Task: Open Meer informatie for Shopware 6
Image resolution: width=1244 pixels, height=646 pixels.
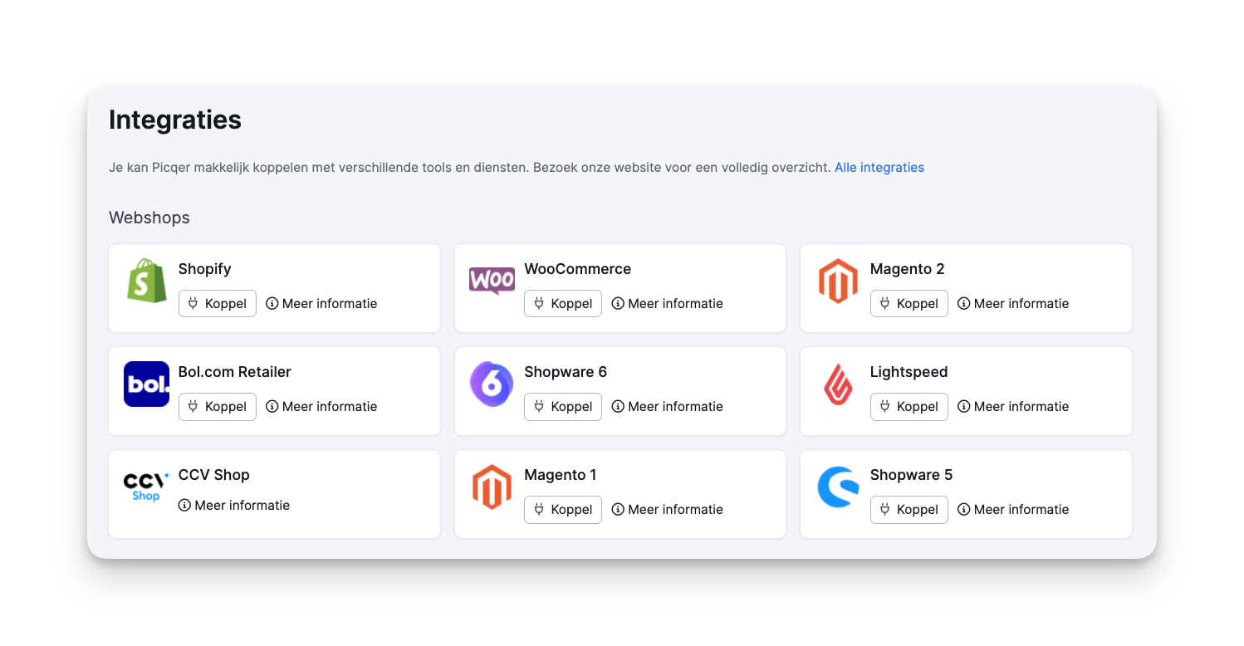Action: point(667,407)
